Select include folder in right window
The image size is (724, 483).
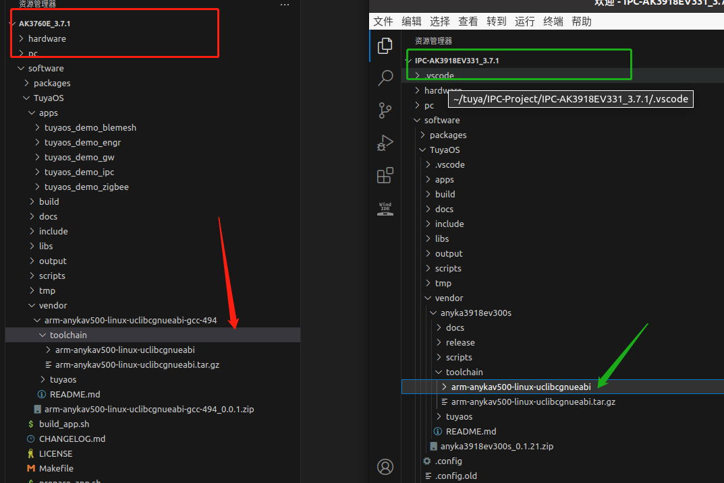(449, 224)
